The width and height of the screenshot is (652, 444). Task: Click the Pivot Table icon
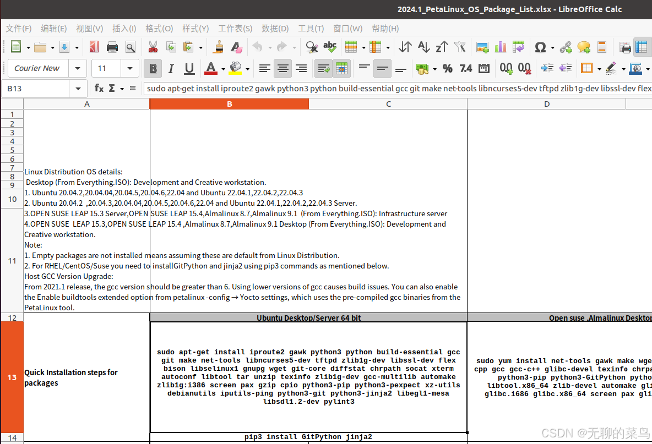(519, 47)
